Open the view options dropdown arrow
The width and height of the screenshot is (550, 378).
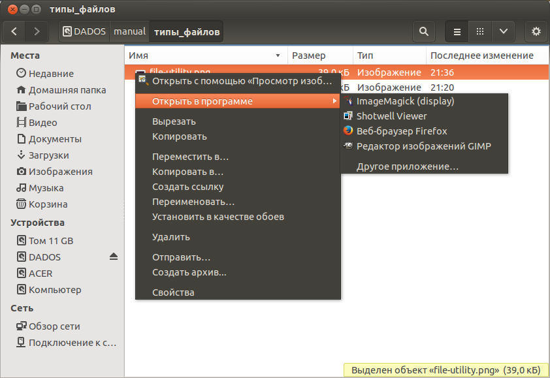coord(503,31)
